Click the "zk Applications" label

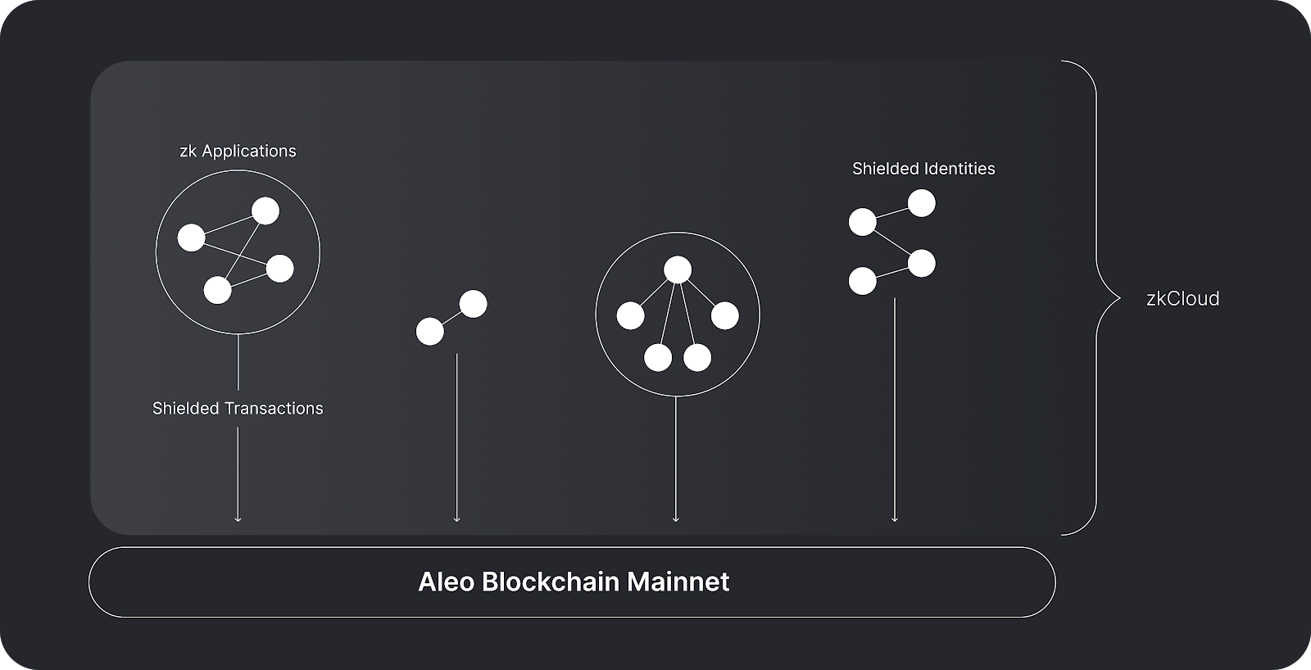coord(238,151)
